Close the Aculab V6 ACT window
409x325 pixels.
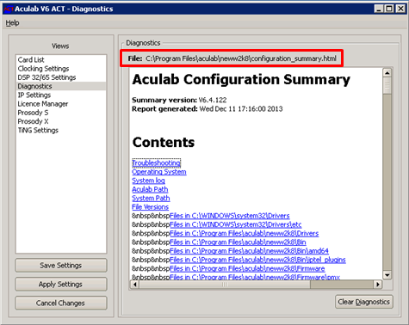[x=400, y=9]
